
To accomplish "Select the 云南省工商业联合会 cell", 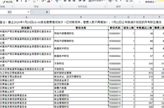I will point(27,77).
